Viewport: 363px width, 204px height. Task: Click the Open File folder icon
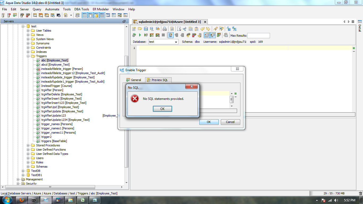click(140, 29)
